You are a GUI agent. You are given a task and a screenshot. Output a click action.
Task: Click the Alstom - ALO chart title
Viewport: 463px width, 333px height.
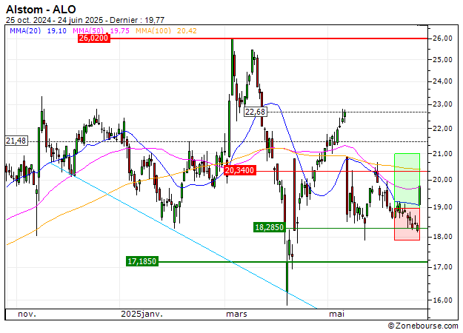tap(41, 10)
